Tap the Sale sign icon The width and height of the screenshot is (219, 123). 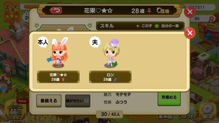[x=210, y=25]
